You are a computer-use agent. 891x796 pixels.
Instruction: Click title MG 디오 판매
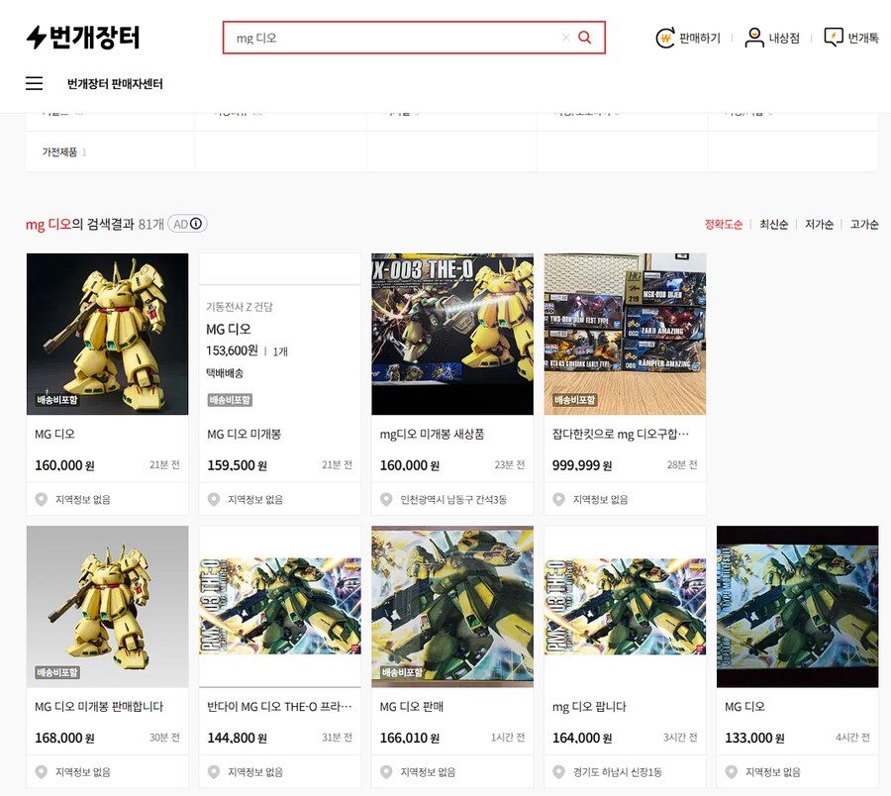412,707
